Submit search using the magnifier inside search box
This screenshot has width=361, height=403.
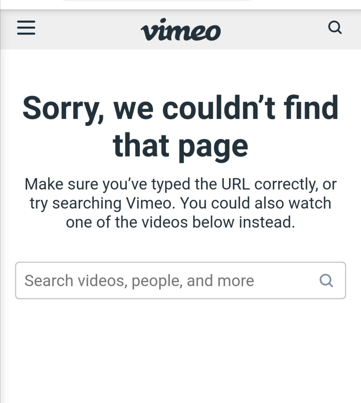pyautogui.click(x=326, y=280)
